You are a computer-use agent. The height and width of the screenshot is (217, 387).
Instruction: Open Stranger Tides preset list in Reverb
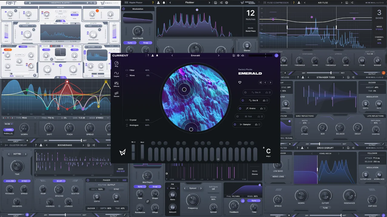click(x=326, y=77)
